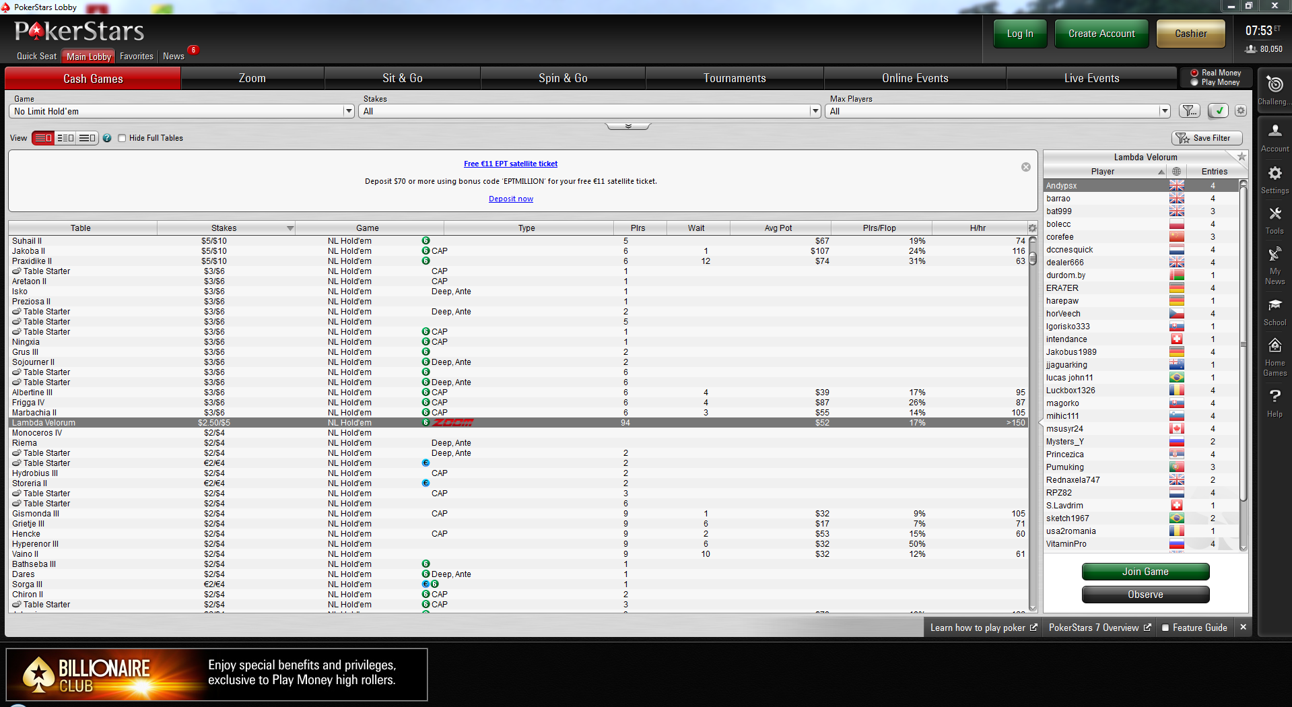This screenshot has width=1292, height=707.
Task: Expand the filter panel chevron
Action: [x=628, y=126]
